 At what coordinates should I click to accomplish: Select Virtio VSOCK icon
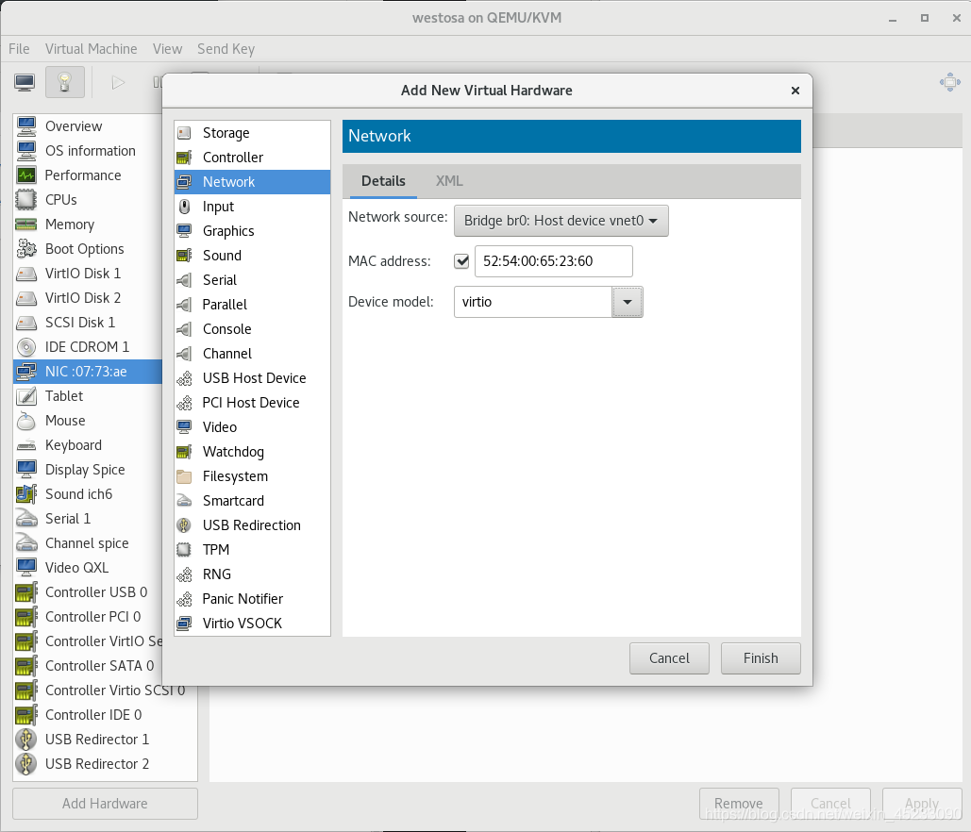(x=184, y=624)
